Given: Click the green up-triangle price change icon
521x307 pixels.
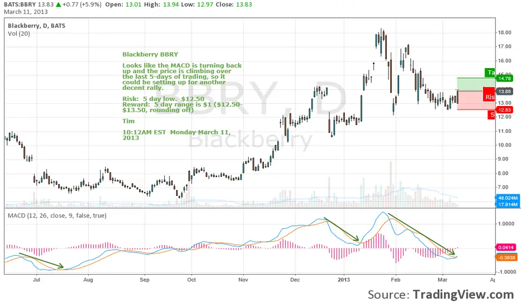Looking at the screenshot, I should pyautogui.click(x=58, y=4).
